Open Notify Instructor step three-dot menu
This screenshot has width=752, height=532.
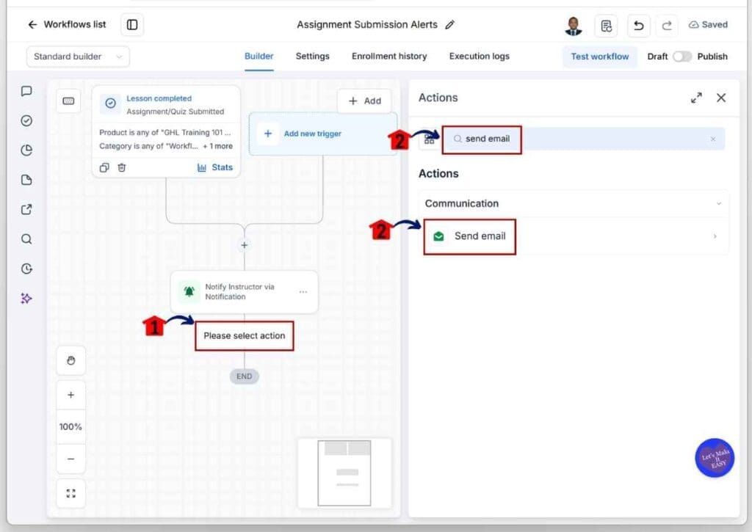(x=303, y=291)
